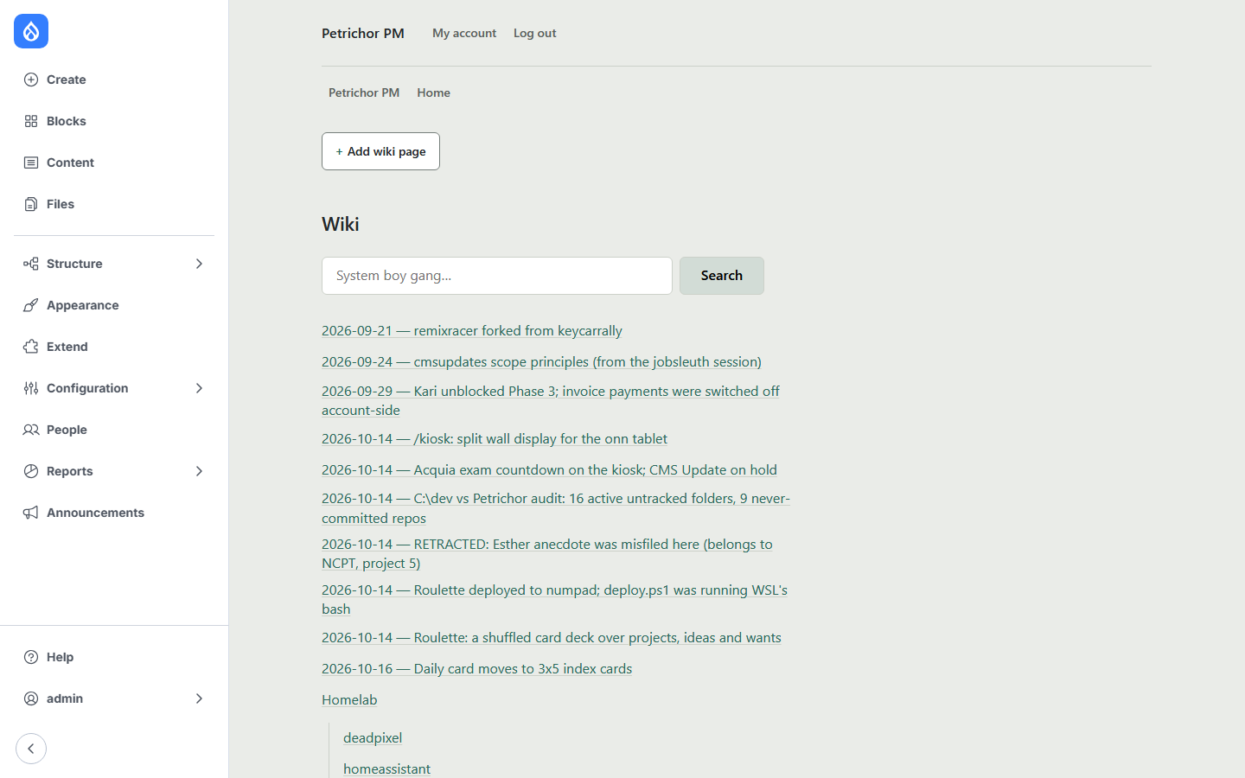Open Kari unblocked Phase 3 wiki entry
The image size is (1245, 778).
point(551,400)
